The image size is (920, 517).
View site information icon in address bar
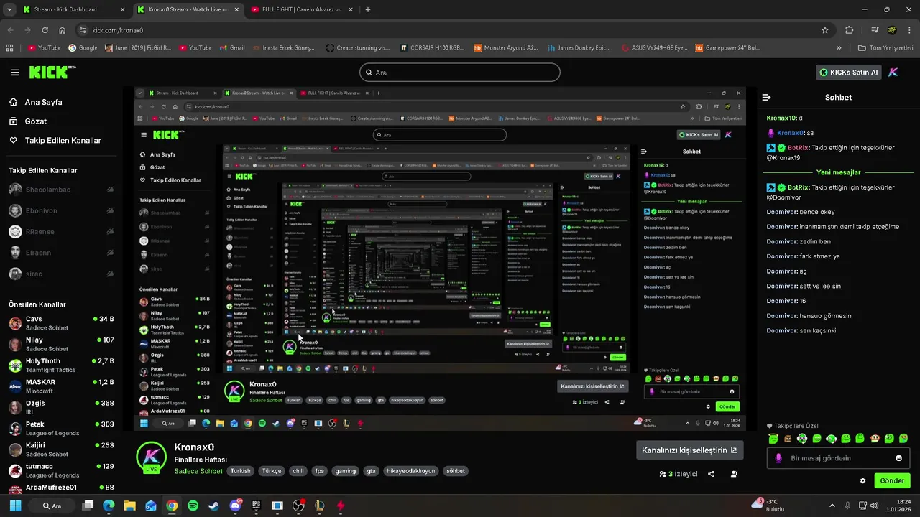pyautogui.click(x=83, y=30)
